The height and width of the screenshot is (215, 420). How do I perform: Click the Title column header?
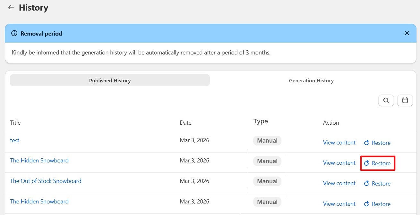coord(15,122)
